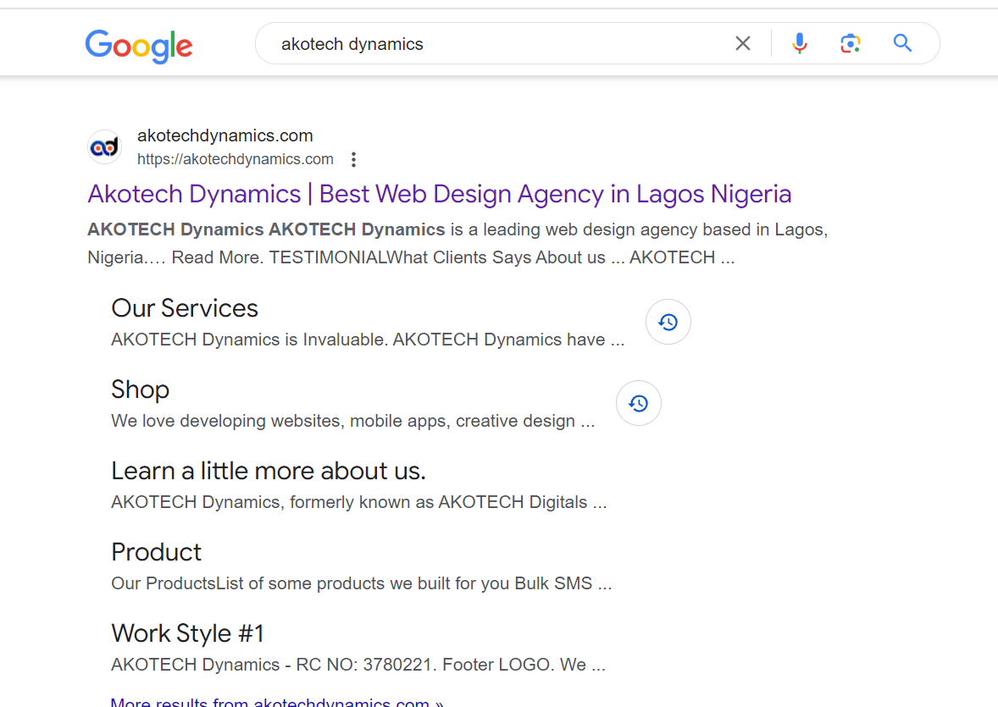Image resolution: width=998 pixels, height=707 pixels.
Task: Start voice search with microphone icon
Action: point(800,43)
